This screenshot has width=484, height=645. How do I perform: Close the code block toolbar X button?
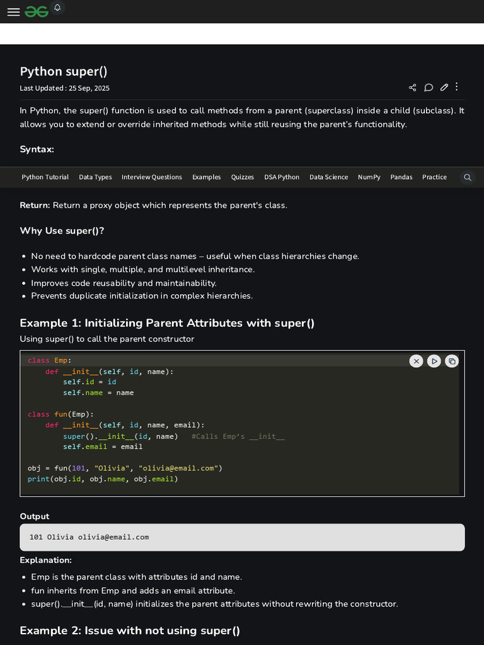pyautogui.click(x=416, y=361)
